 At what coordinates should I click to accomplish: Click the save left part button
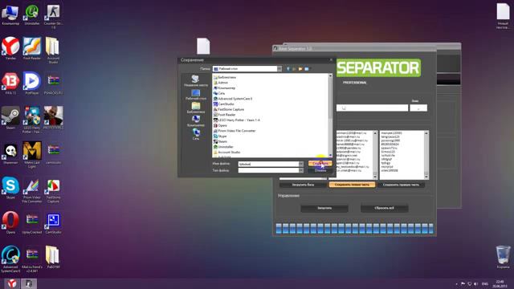click(352, 185)
